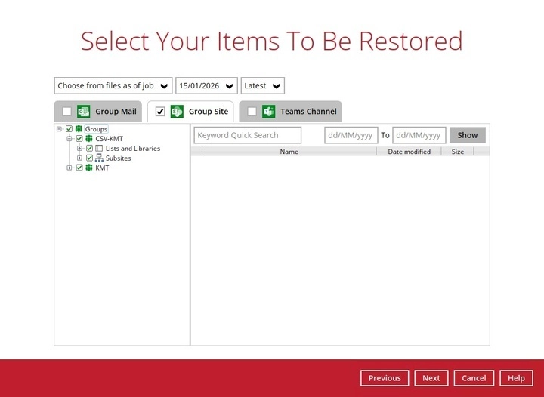
Task: Click the Subsites icon in tree
Action: [x=99, y=158]
